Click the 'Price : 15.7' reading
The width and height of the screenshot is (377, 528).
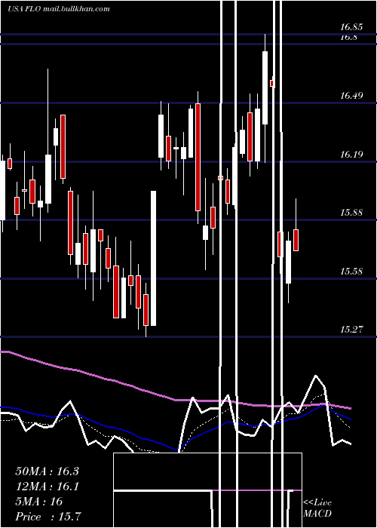pyautogui.click(x=48, y=516)
